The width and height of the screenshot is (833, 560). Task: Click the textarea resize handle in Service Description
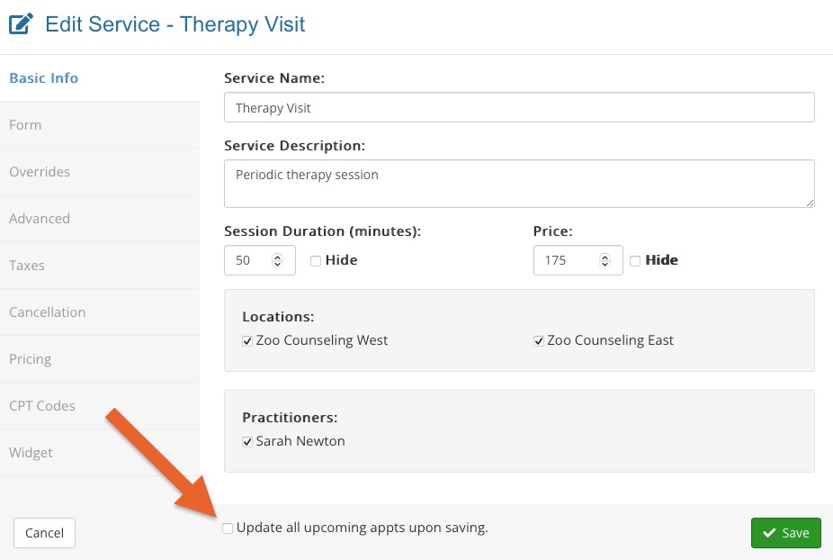pos(810,203)
